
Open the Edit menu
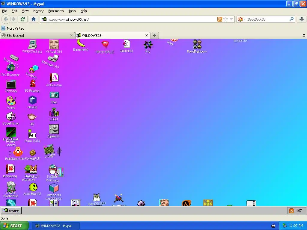(x=14, y=11)
